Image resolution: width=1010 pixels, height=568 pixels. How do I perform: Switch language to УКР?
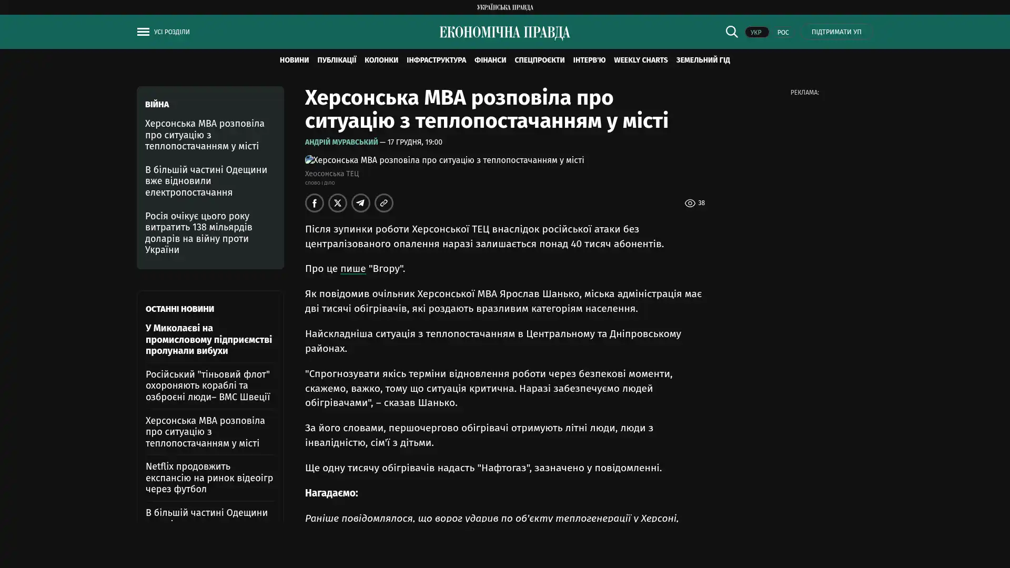pyautogui.click(x=756, y=32)
